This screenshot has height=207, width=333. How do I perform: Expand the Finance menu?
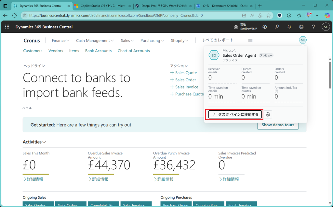(60, 41)
